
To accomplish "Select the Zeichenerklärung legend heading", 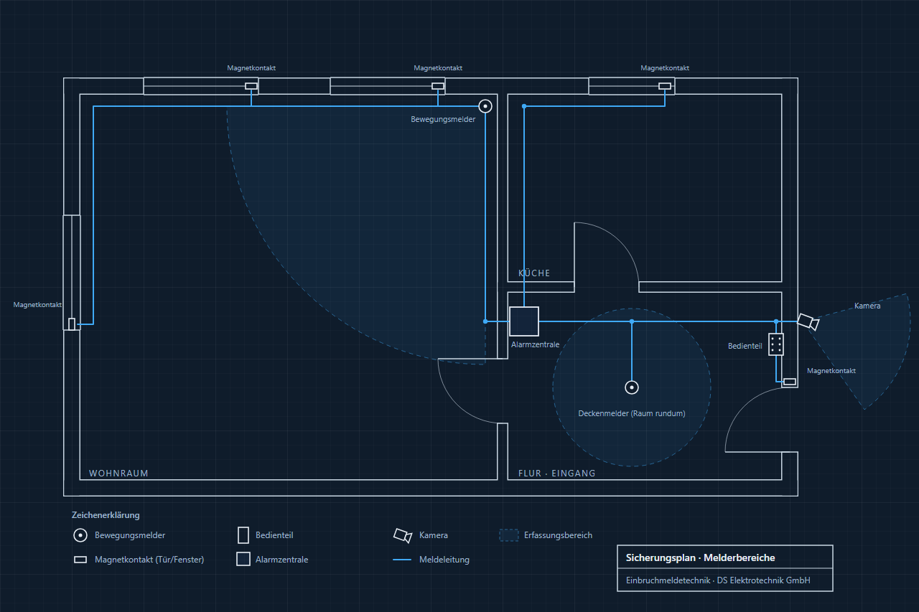I will point(106,515).
